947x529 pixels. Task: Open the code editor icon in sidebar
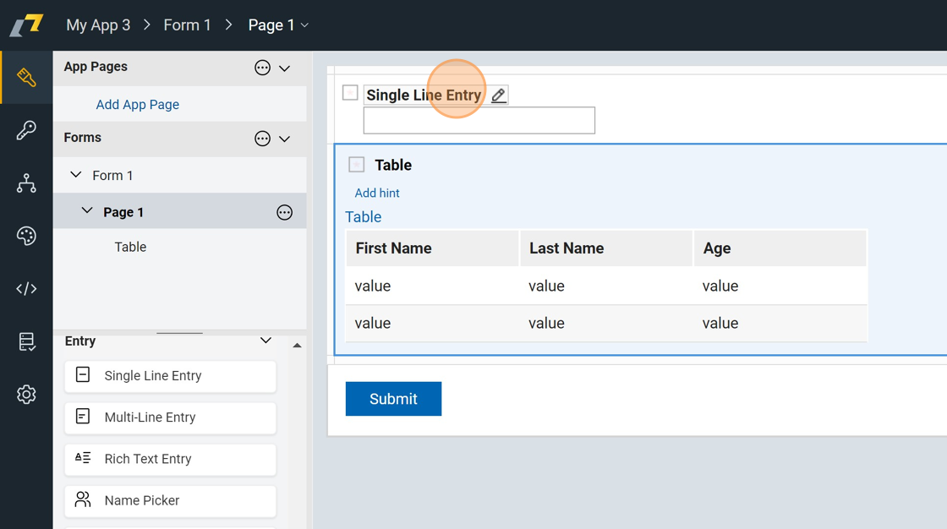click(26, 289)
